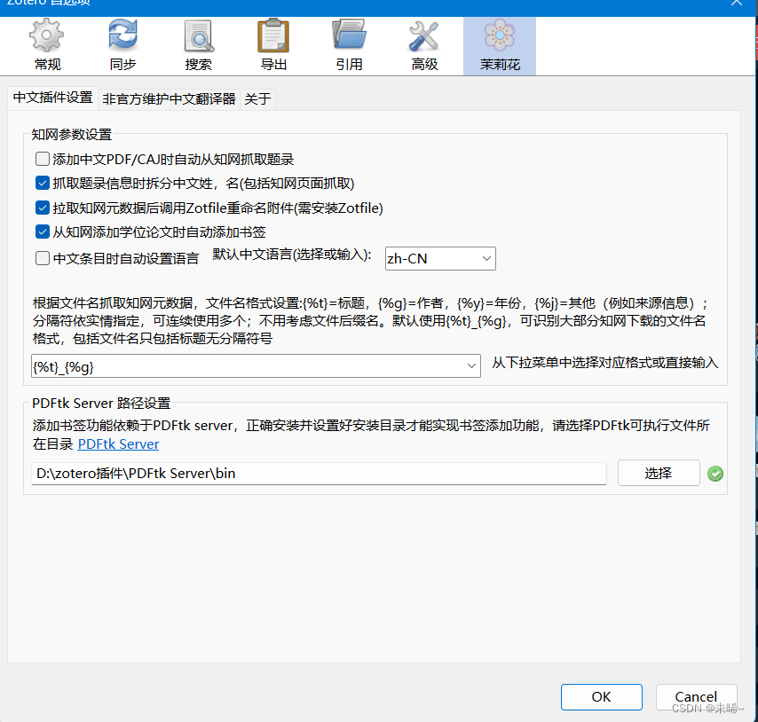Screen dimensions: 758x722
Task: Click 选择 button to browse PDFtk directory
Action: pyautogui.click(x=659, y=473)
